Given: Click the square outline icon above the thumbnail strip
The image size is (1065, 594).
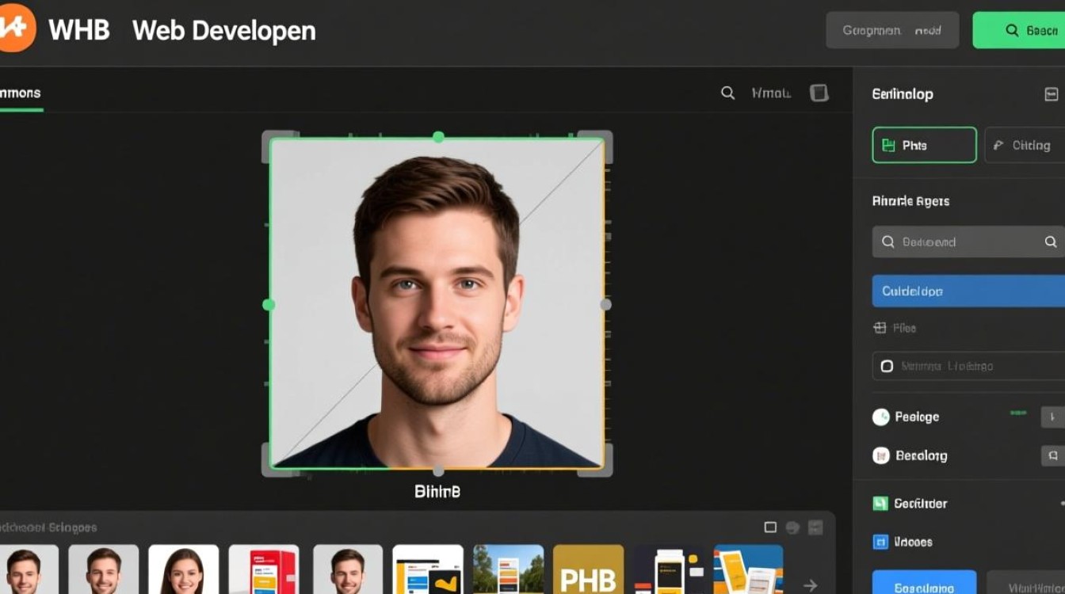Looking at the screenshot, I should [770, 527].
